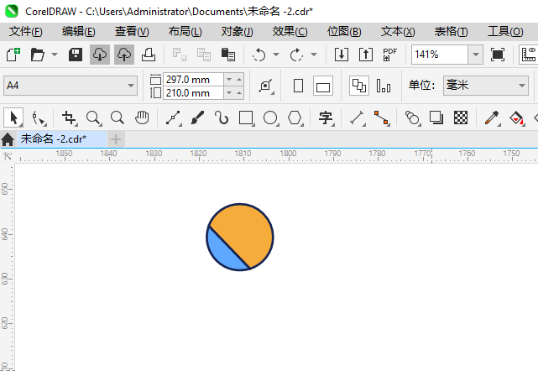Click the Publish to PDF icon

[389, 55]
